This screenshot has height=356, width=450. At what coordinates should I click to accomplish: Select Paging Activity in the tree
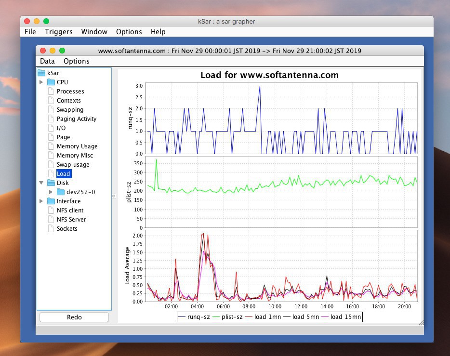pos(76,119)
